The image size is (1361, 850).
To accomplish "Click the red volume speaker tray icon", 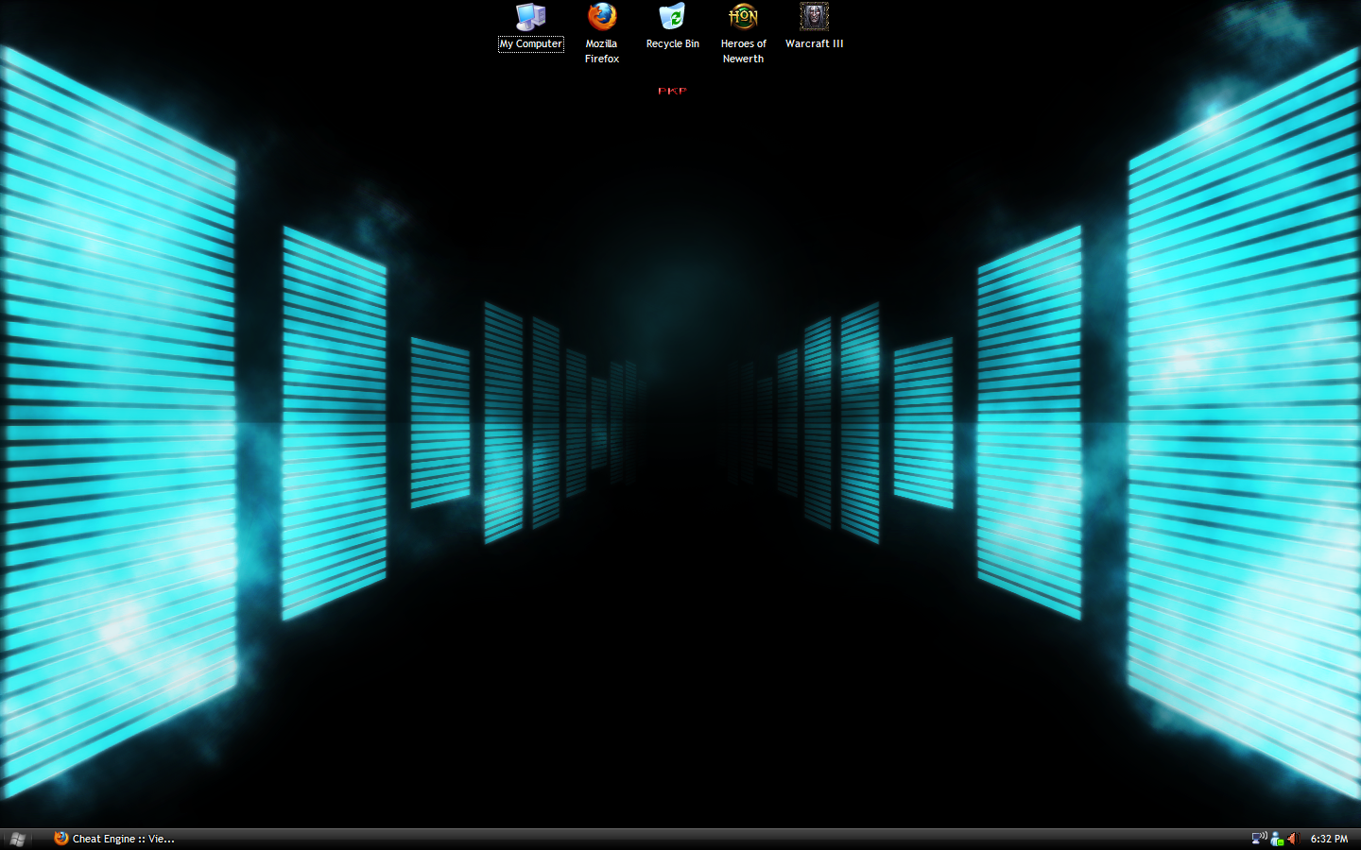I will [x=1292, y=839].
